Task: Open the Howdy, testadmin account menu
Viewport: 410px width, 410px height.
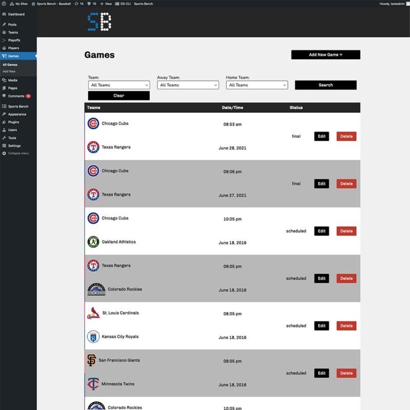Action: pyautogui.click(x=394, y=4)
